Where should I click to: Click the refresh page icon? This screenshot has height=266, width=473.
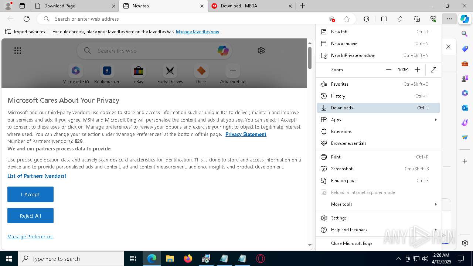pyautogui.click(x=27, y=19)
